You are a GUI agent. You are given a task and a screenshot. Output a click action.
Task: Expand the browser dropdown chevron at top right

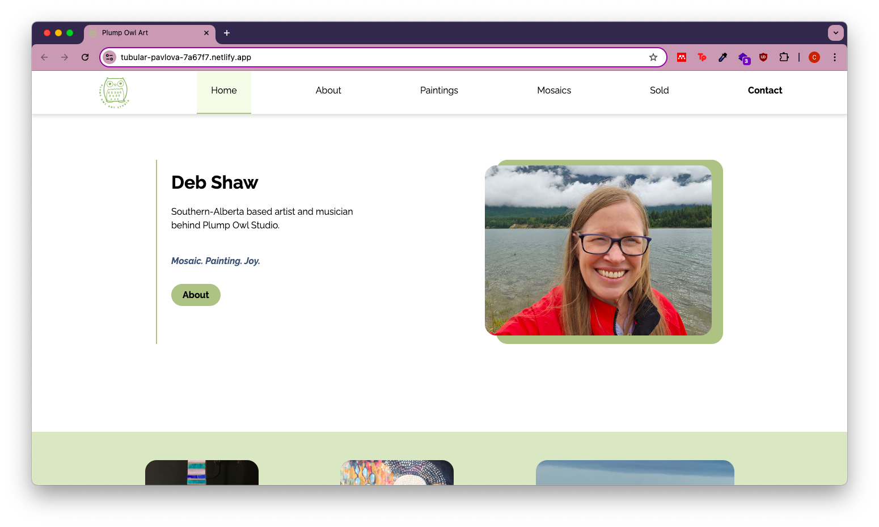pyautogui.click(x=835, y=32)
